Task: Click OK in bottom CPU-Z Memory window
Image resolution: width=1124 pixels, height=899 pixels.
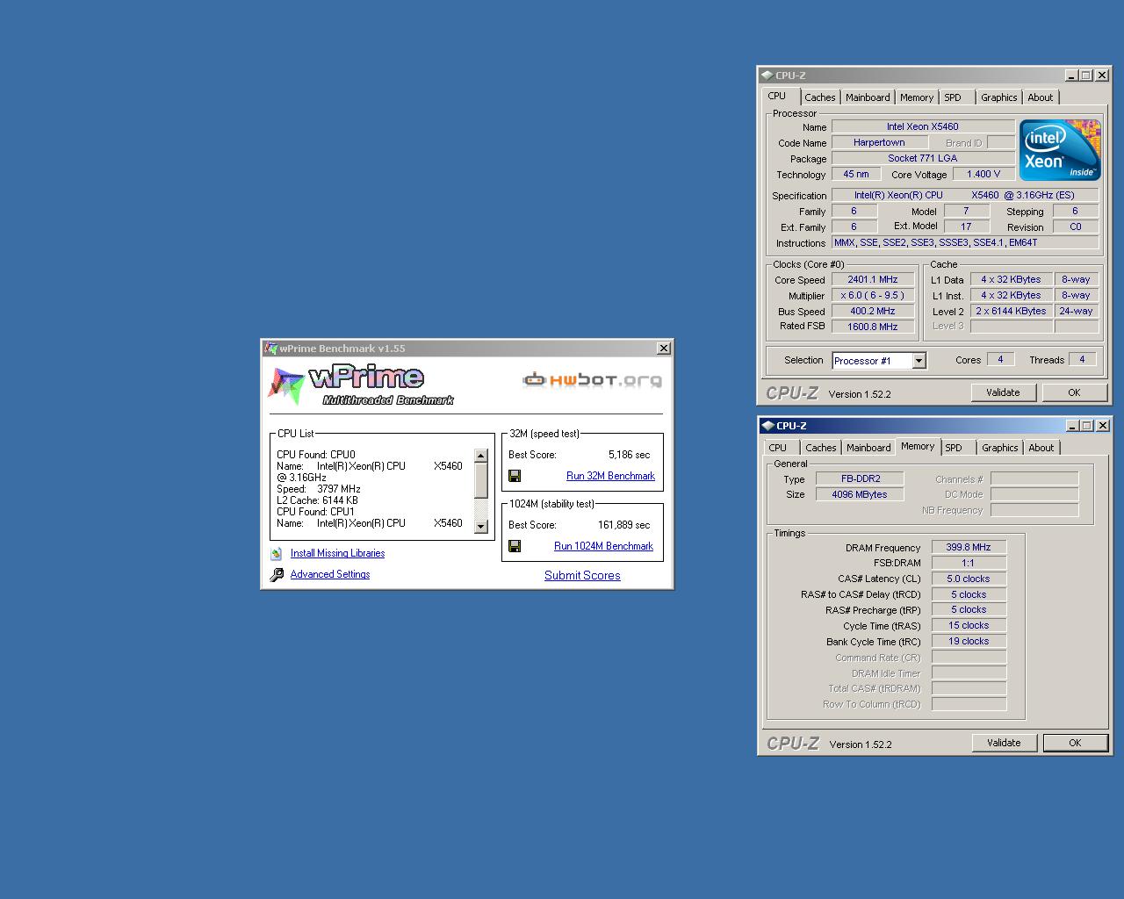Action: click(1075, 743)
